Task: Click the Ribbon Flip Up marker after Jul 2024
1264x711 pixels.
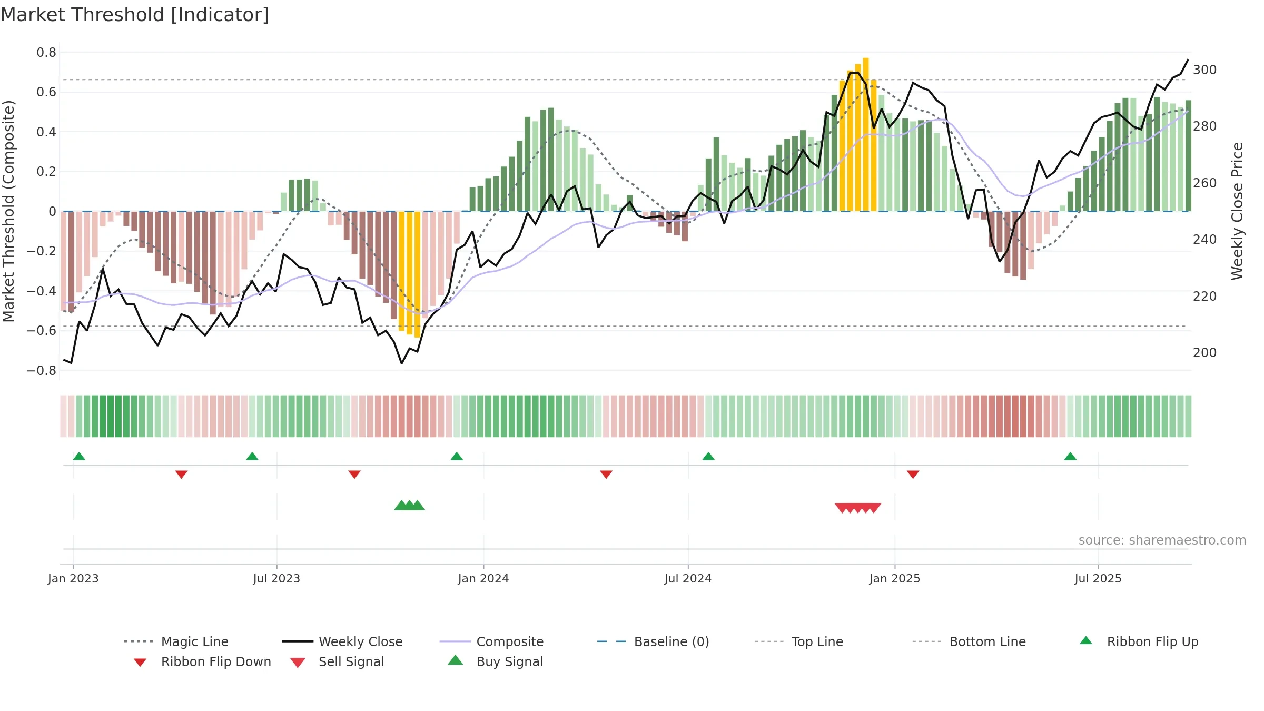Action: tap(708, 456)
